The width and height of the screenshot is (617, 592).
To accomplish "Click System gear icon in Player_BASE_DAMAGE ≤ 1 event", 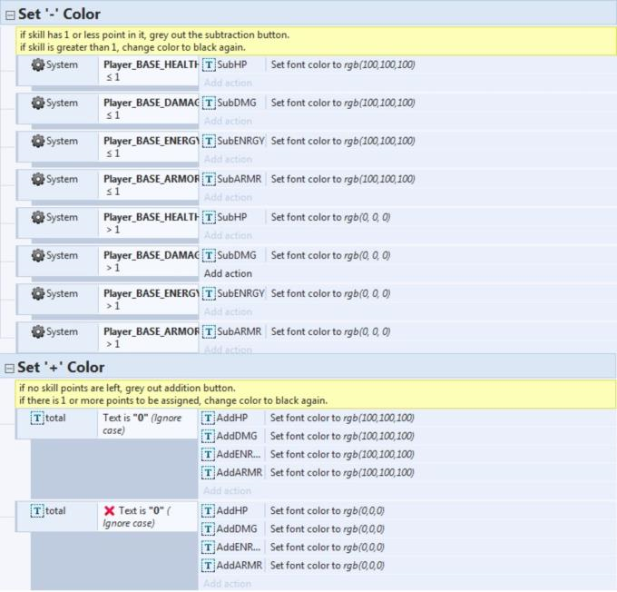I will 37,104.
